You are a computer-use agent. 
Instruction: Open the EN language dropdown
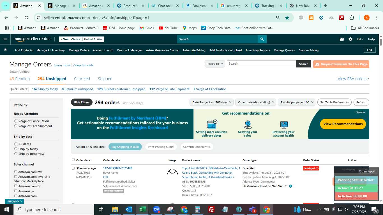click(x=360, y=39)
